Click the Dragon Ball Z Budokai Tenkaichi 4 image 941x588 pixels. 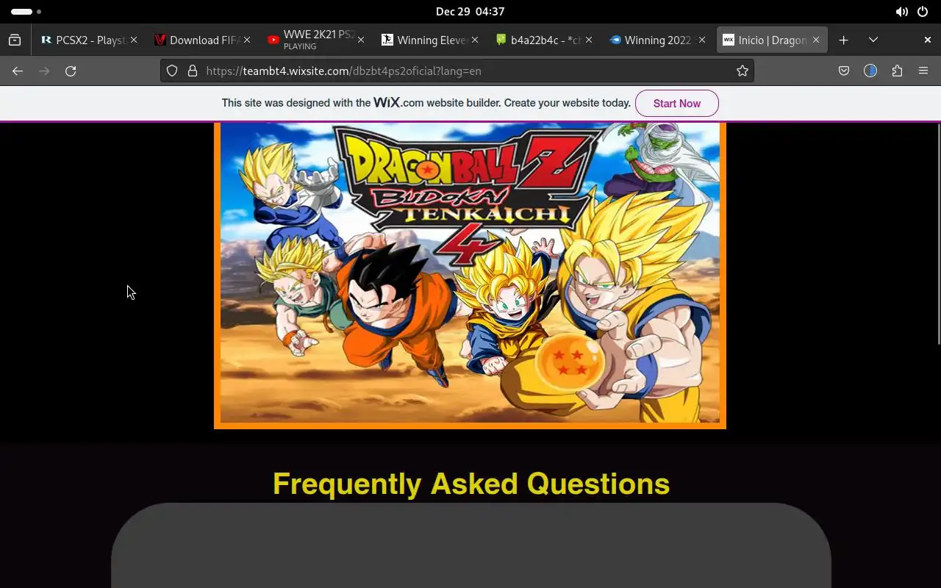click(470, 276)
